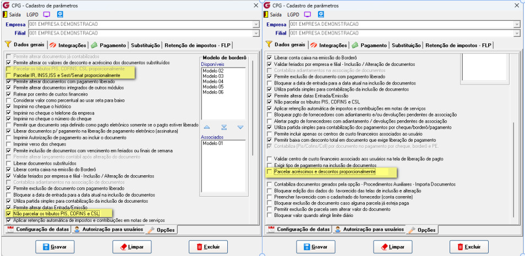Open Retenção de impostos - FLP tab, right window

[458, 45]
